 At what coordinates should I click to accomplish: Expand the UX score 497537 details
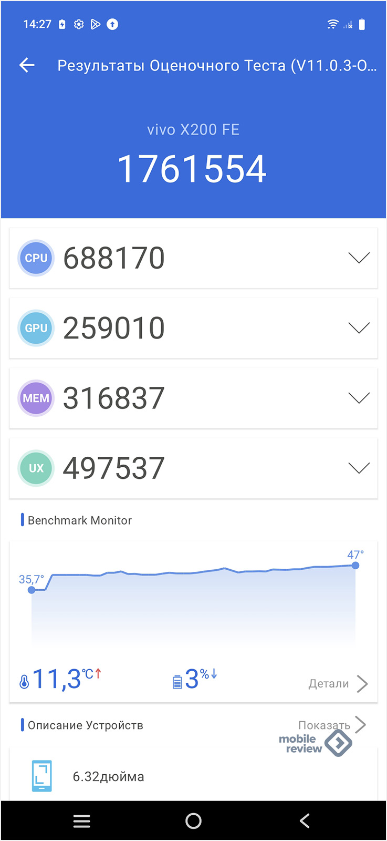[359, 468]
